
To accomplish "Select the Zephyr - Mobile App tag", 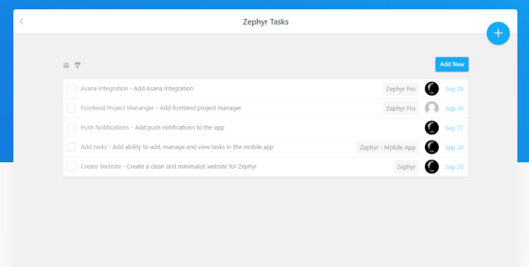I will pos(387,147).
